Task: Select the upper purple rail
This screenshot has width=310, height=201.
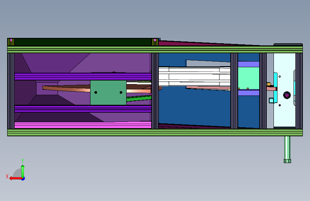Action: pyautogui.click(x=83, y=77)
